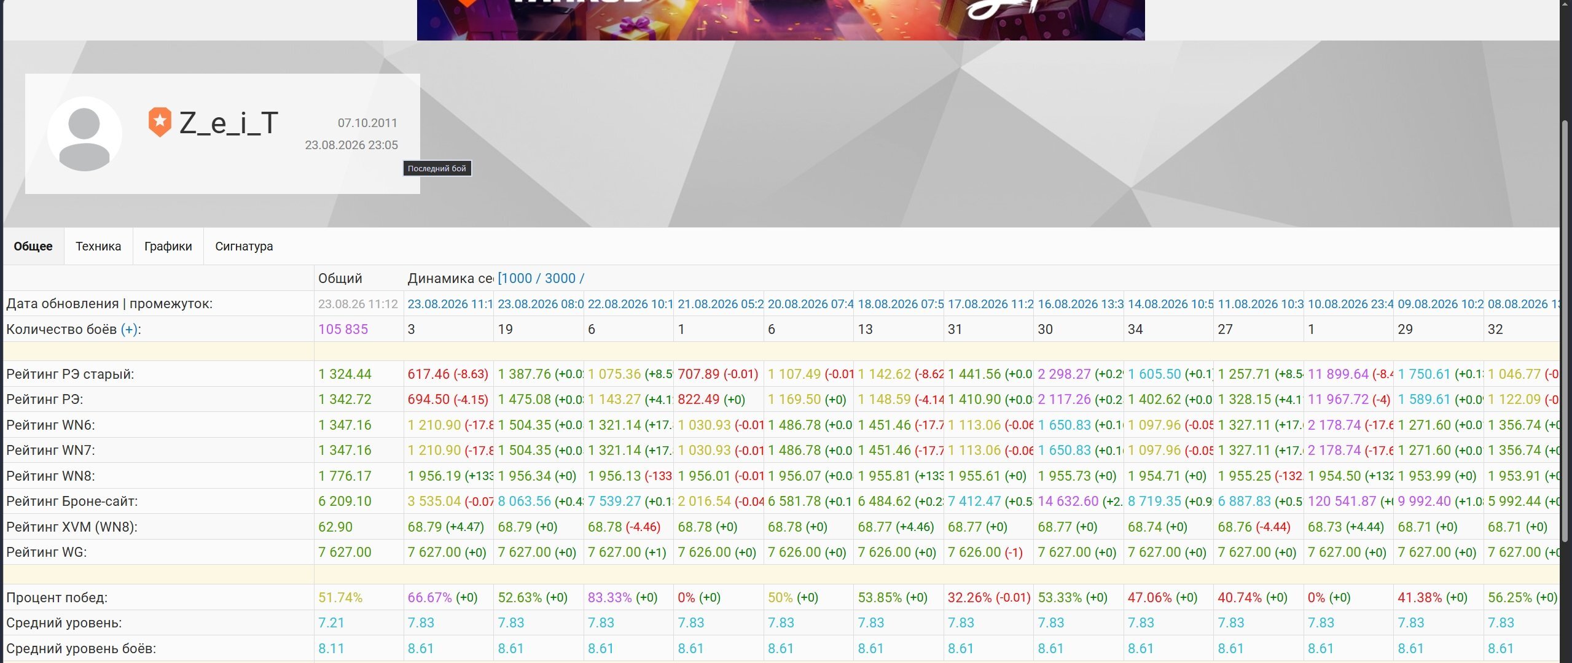Open the 23.08.2026 08:0 session date link

(540, 304)
